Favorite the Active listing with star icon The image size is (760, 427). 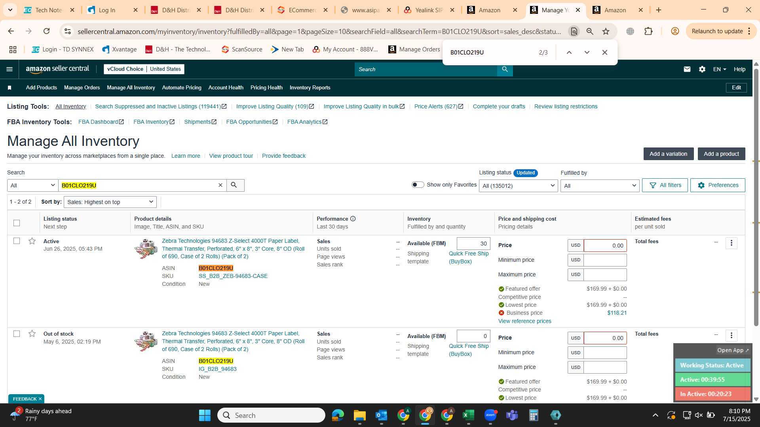pos(32,241)
